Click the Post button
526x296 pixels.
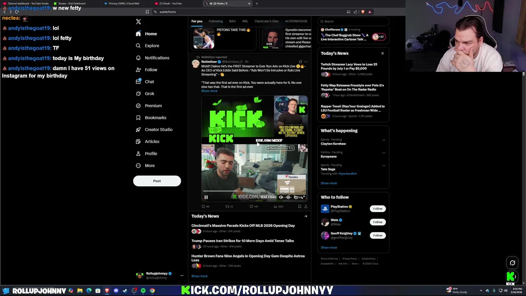(157, 181)
